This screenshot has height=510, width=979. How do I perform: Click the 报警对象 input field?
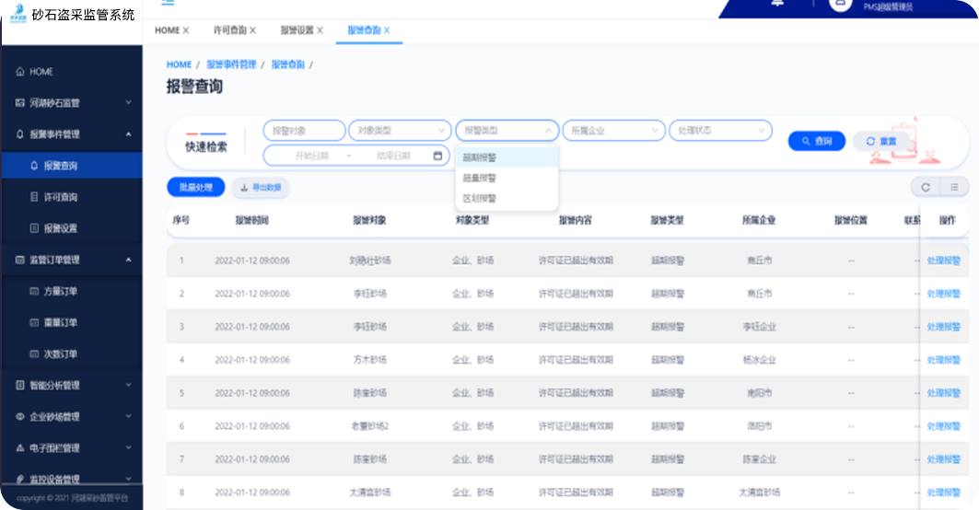304,131
